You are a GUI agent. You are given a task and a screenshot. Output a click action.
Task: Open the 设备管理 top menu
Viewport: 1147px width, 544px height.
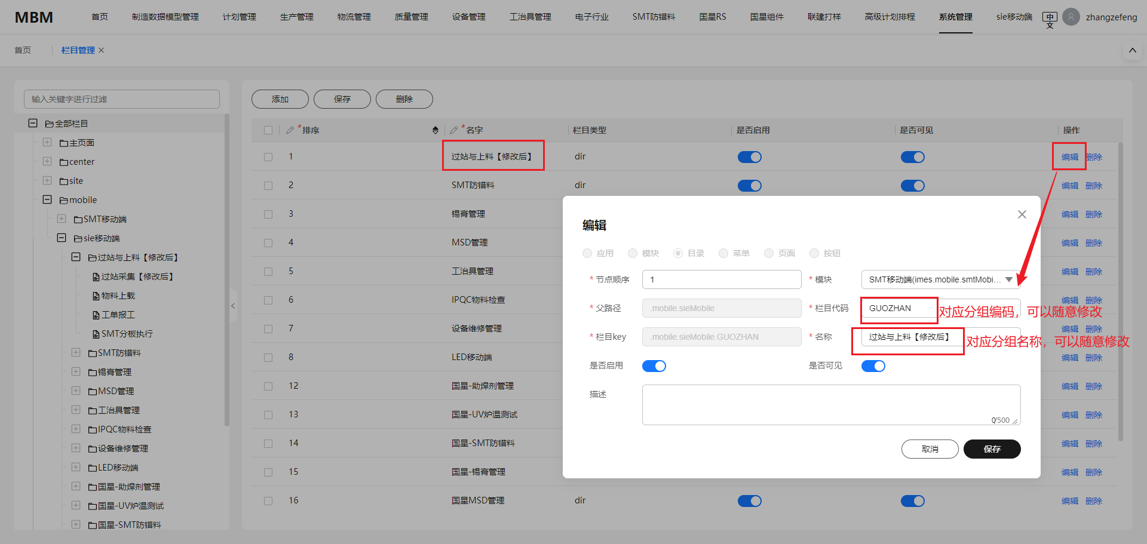(x=468, y=17)
